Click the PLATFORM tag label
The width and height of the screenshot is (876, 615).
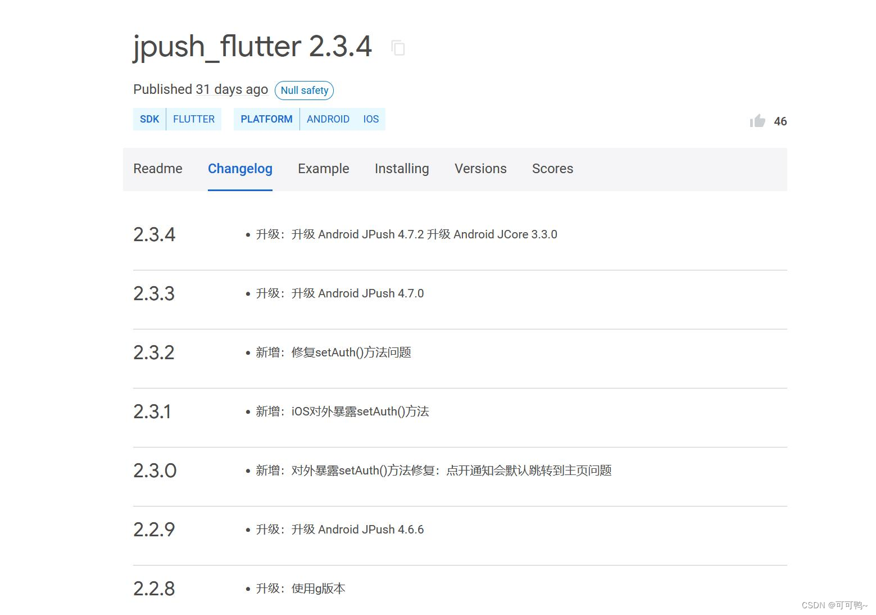click(266, 119)
